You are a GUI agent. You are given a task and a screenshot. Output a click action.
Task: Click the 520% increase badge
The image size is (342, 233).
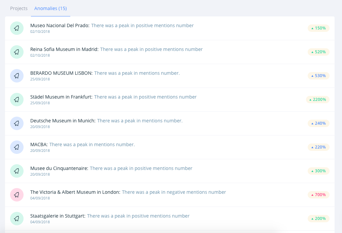click(318, 52)
